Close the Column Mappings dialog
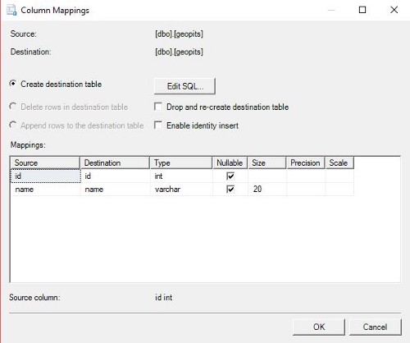This screenshot has height=343, width=410. click(x=394, y=10)
